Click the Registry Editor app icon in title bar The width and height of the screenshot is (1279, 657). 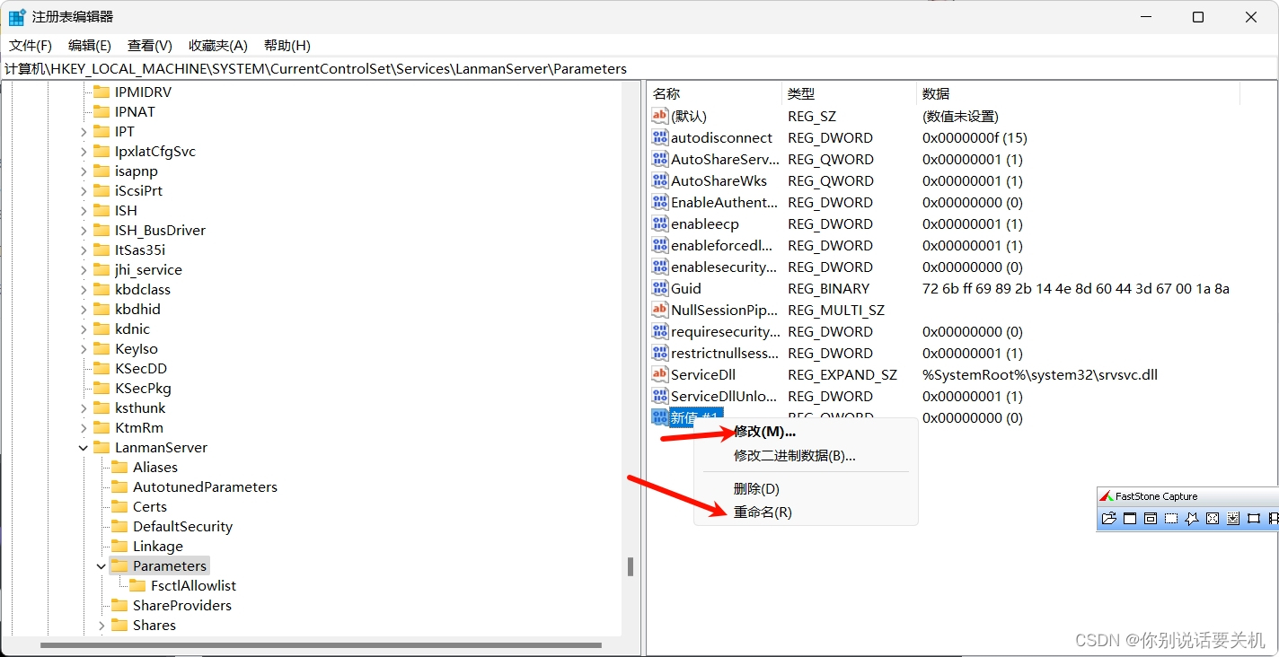[17, 17]
